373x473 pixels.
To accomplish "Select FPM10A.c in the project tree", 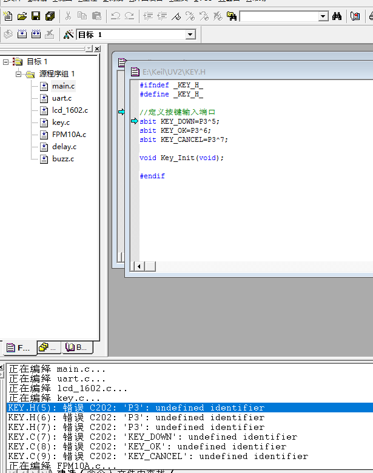I will [x=69, y=135].
